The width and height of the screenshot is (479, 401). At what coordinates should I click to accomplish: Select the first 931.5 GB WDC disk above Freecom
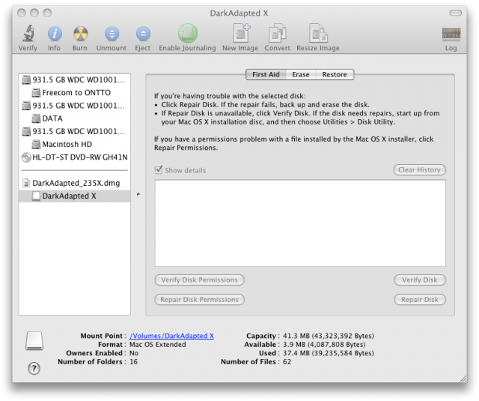tap(74, 80)
